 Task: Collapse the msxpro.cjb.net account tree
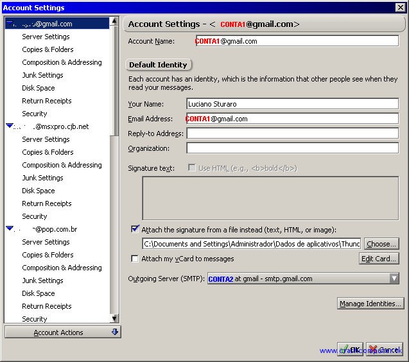coord(9,126)
